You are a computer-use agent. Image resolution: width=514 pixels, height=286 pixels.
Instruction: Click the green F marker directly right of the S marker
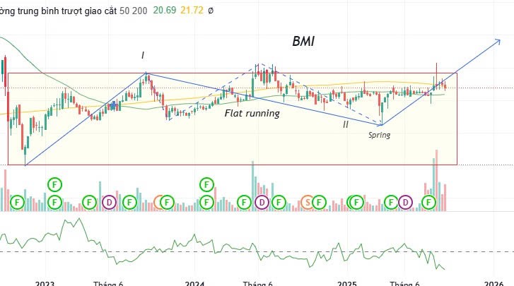point(320,203)
